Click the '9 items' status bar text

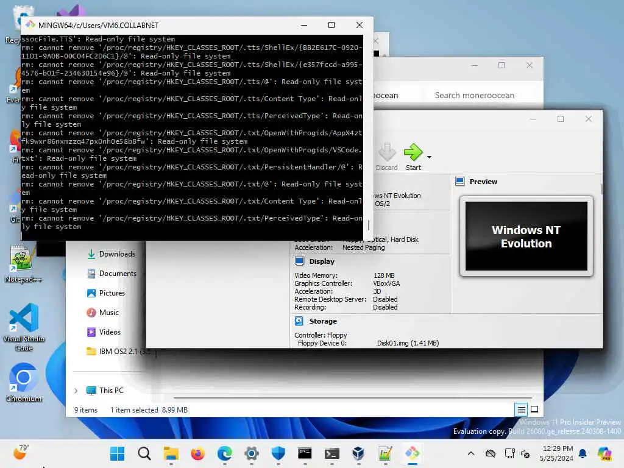pos(86,410)
